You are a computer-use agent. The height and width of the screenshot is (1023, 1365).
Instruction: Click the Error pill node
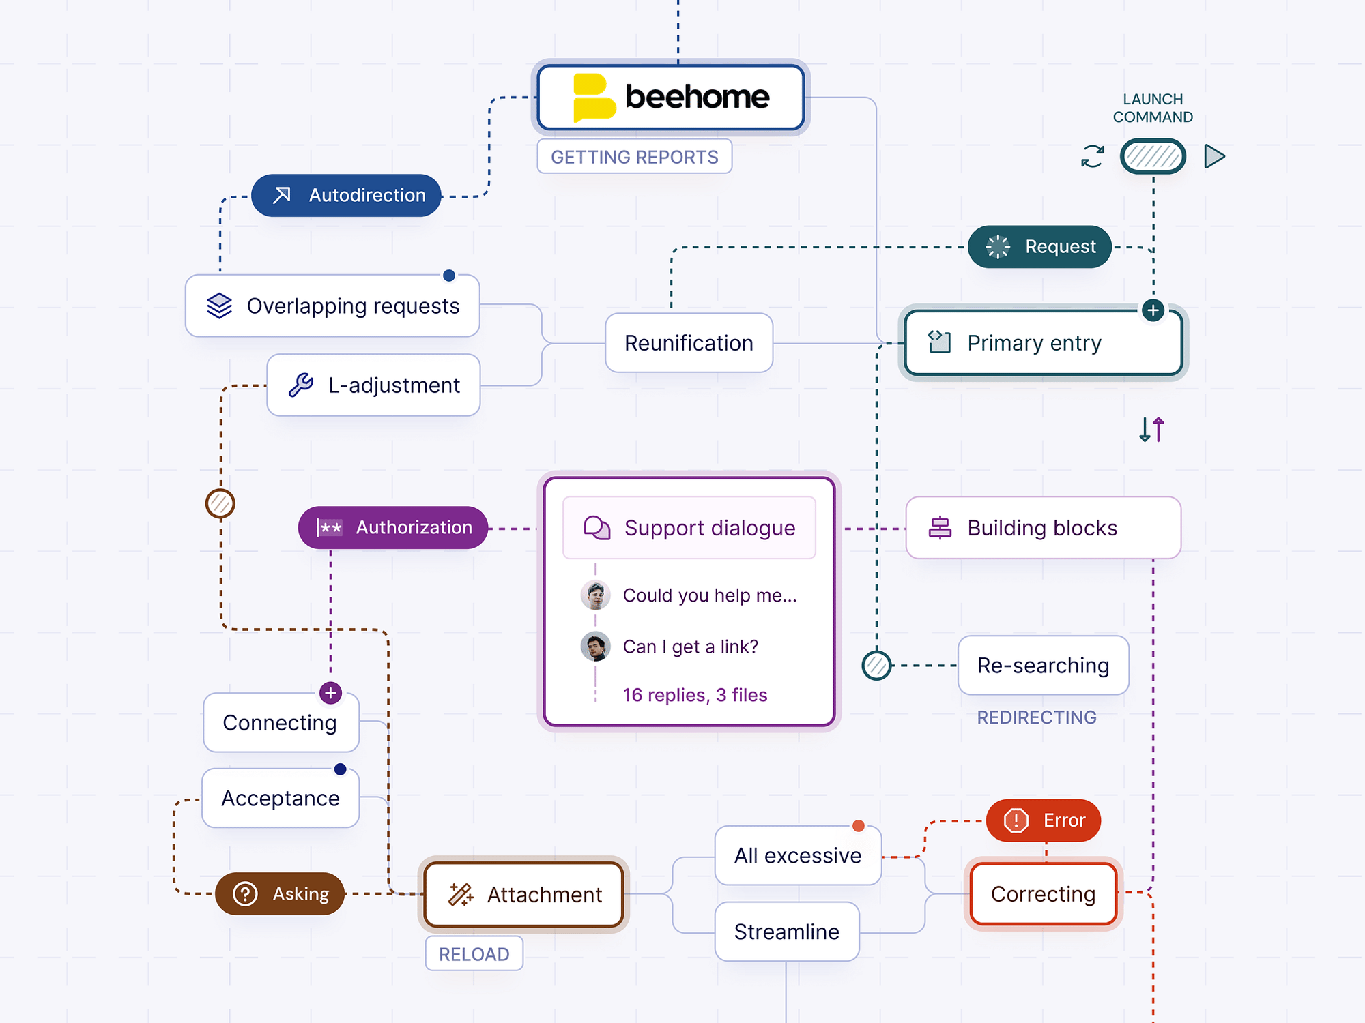tap(1044, 820)
